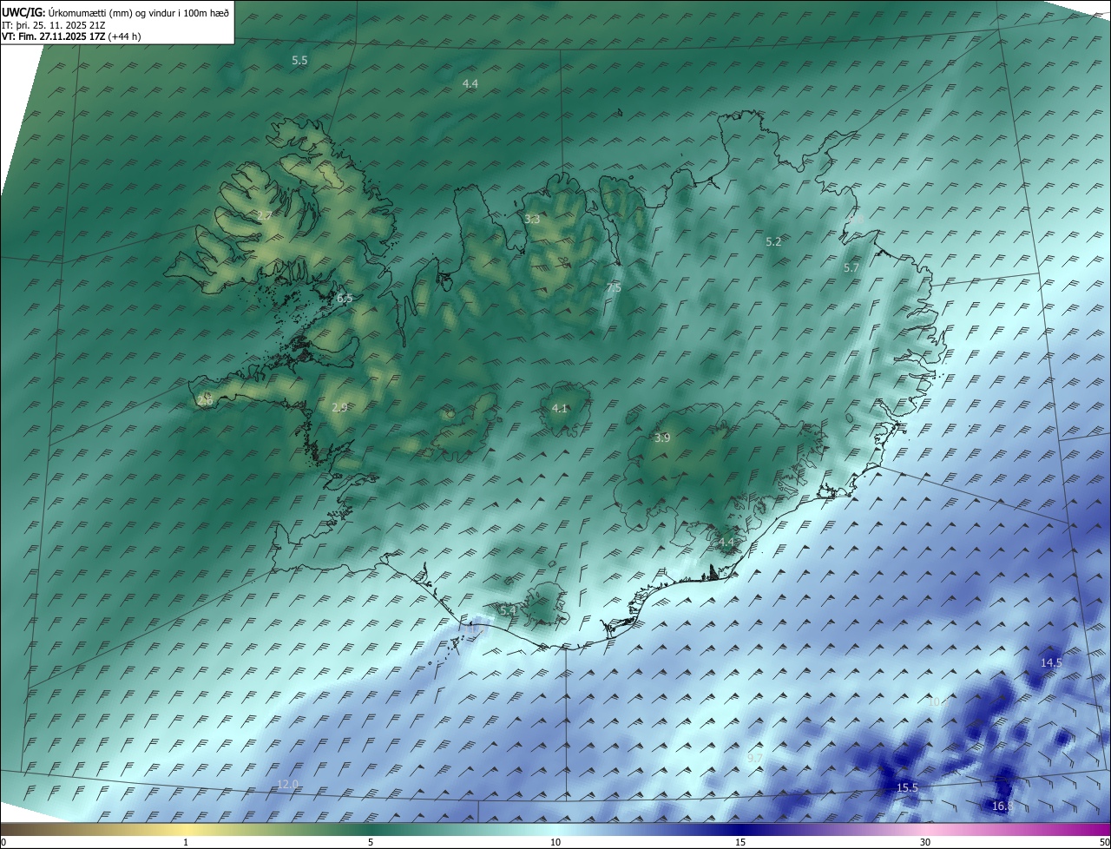The height and width of the screenshot is (849, 1111).
Task: Click the 2.9 precipitation value label
Action: coord(339,407)
